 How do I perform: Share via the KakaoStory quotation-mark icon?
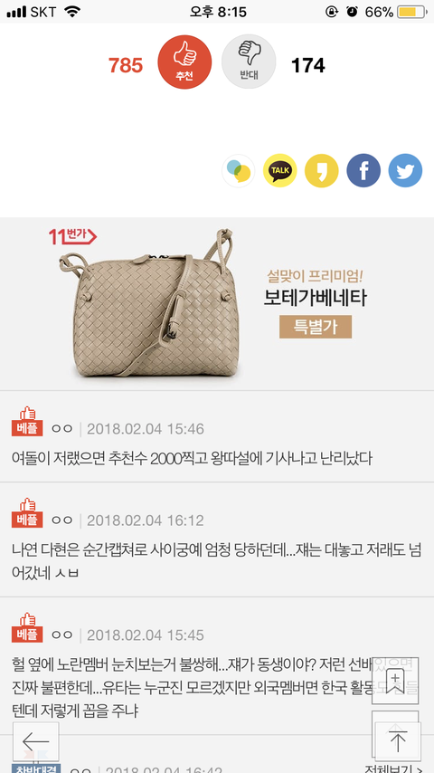322,170
